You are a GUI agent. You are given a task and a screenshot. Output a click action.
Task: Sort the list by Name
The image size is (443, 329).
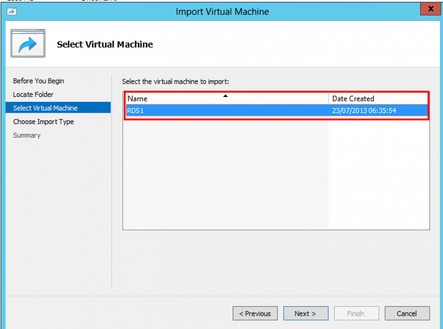tap(137, 99)
